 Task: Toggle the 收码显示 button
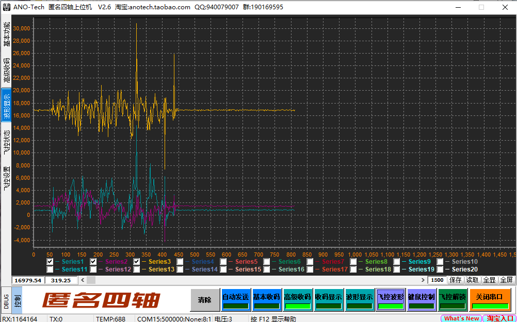coord(328,300)
